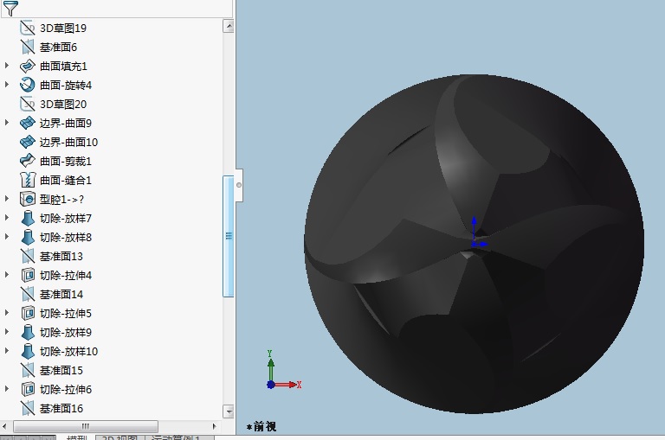Select the 切除-放样7 loft cut icon
The height and width of the screenshot is (440, 665).
pyautogui.click(x=28, y=218)
